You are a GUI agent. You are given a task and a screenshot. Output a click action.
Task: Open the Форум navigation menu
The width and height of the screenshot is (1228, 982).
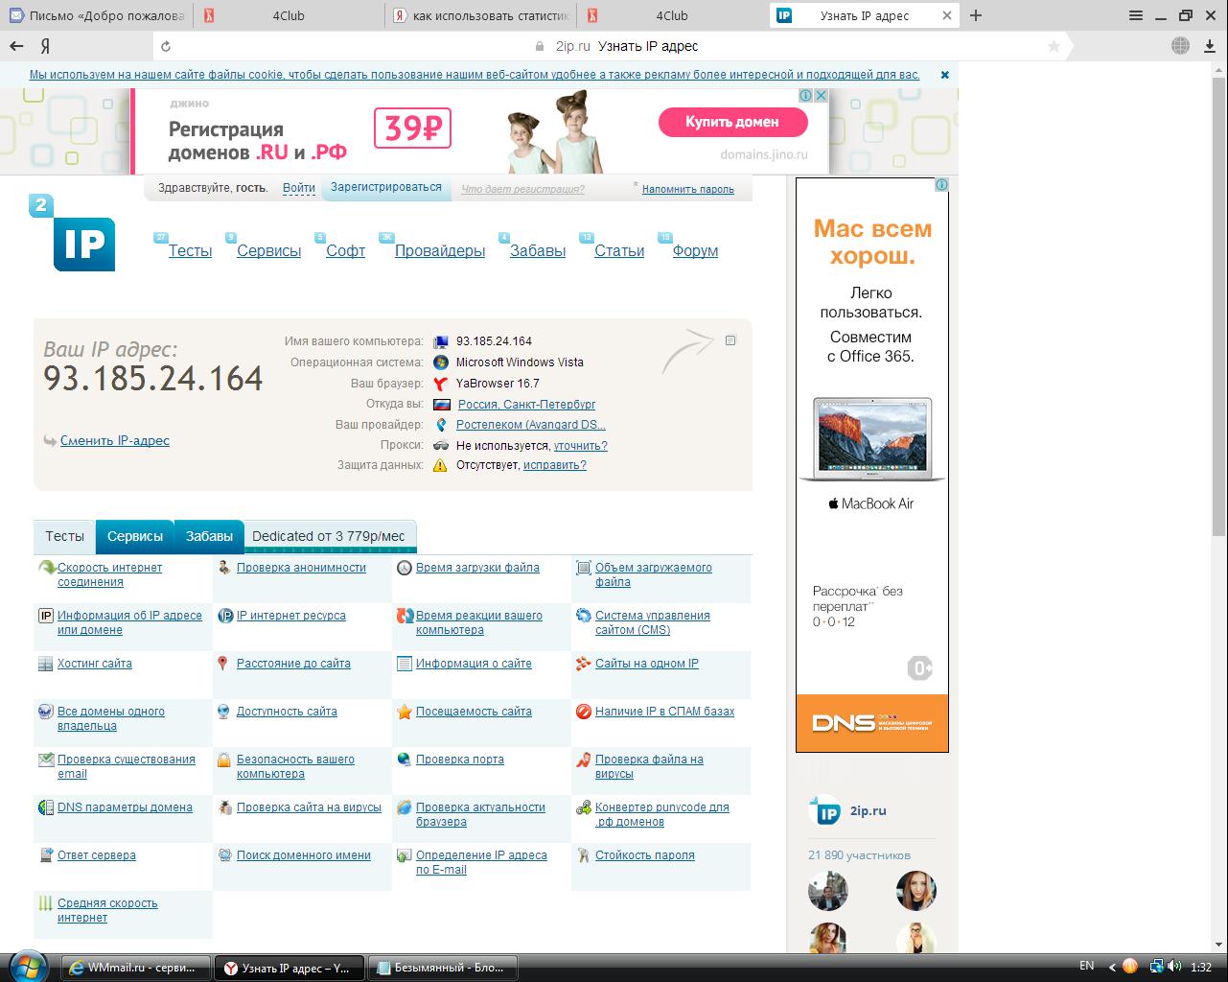695,250
